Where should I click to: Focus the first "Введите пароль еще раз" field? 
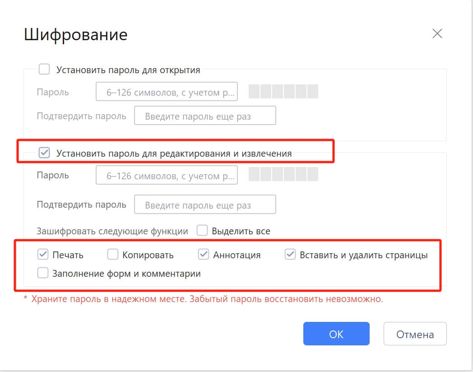click(x=205, y=115)
